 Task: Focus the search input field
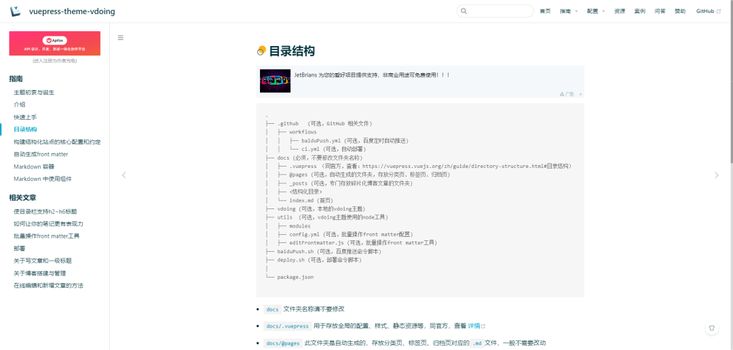pyautogui.click(x=495, y=12)
